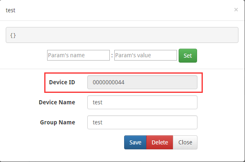Click the green Set button

pyautogui.click(x=188, y=56)
